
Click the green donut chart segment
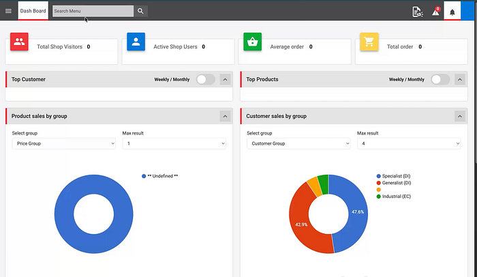324,184
